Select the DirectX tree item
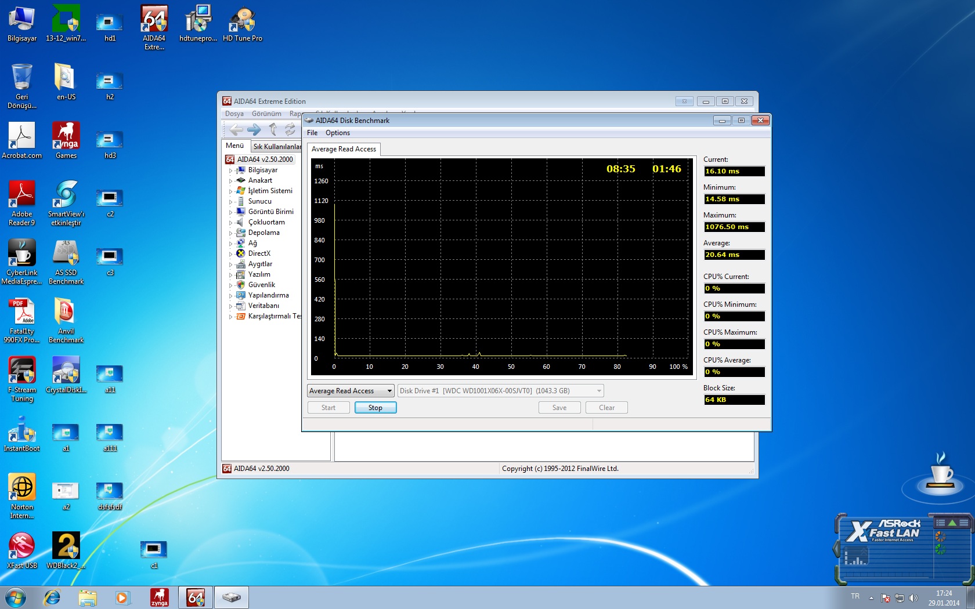Viewport: 975px width, 609px height. (259, 253)
